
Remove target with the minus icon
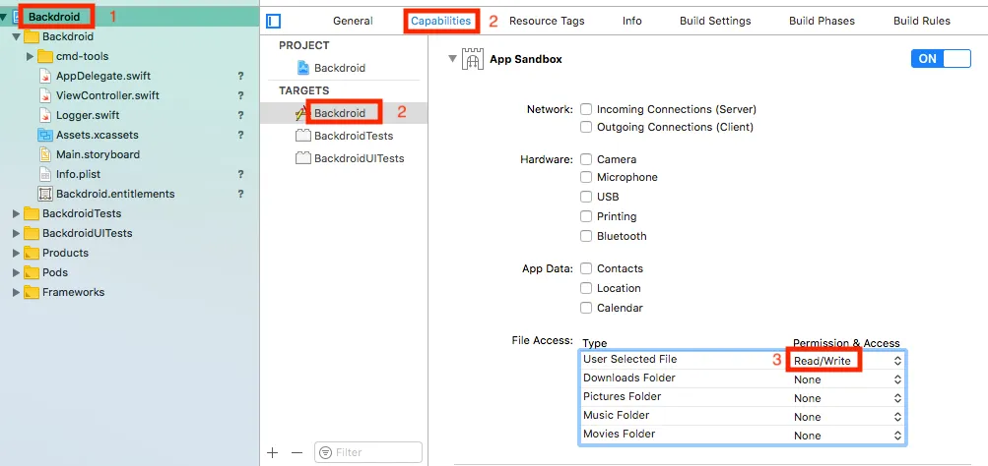coord(296,453)
